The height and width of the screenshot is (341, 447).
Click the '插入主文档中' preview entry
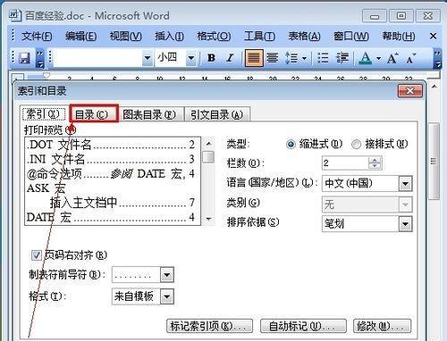coord(122,203)
